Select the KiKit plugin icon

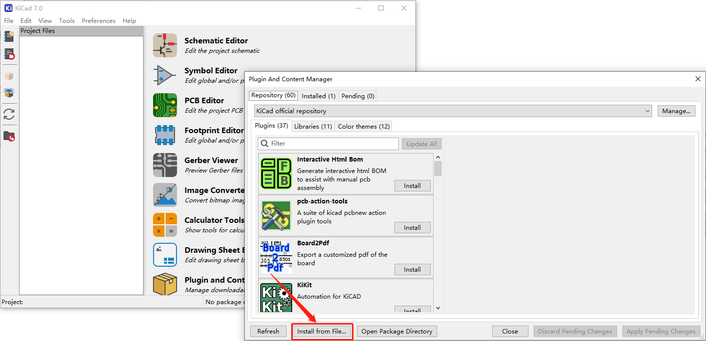(276, 298)
